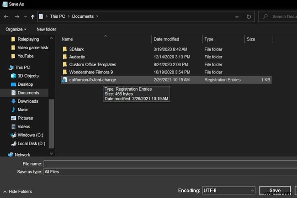Image resolution: width=297 pixels, height=198 pixels.
Task: Click the 3DMark folder icon
Action: (x=65, y=49)
